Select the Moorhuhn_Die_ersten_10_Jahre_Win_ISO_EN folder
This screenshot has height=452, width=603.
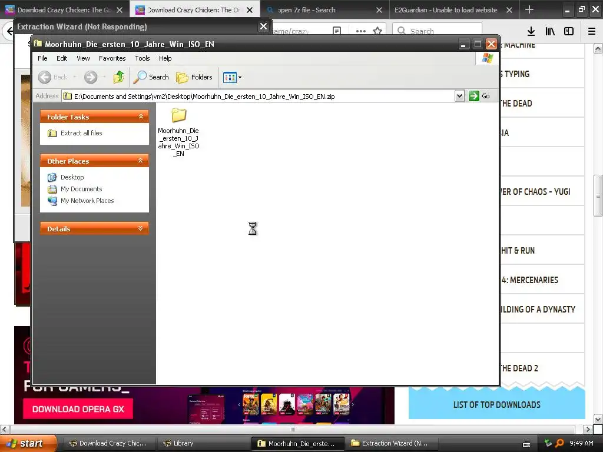178,132
